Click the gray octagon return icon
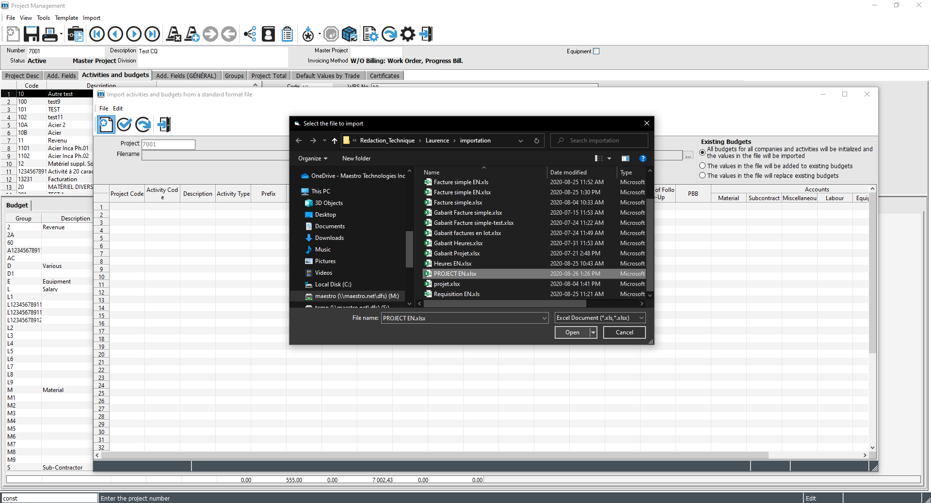The height and width of the screenshot is (503, 931). (331, 34)
